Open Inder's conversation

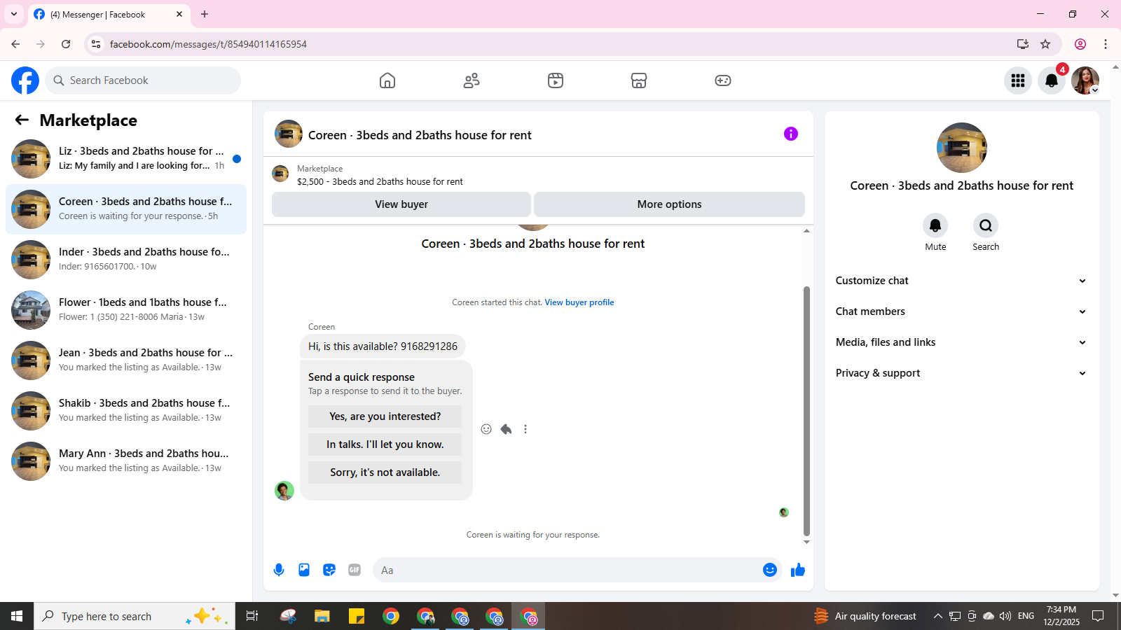[x=126, y=260]
